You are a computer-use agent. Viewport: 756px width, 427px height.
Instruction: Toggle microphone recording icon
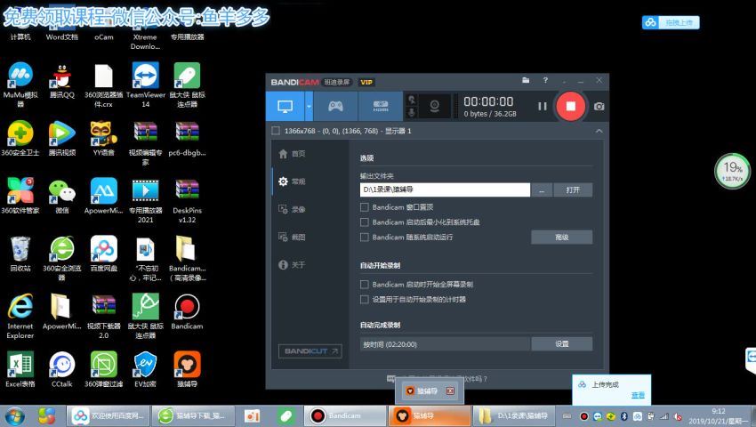pos(412,112)
